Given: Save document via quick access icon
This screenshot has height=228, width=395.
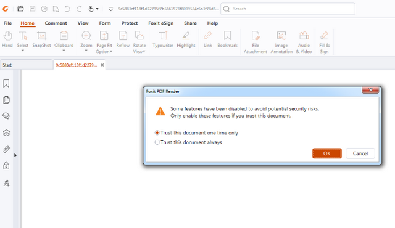Looking at the screenshot, I should coord(33,9).
